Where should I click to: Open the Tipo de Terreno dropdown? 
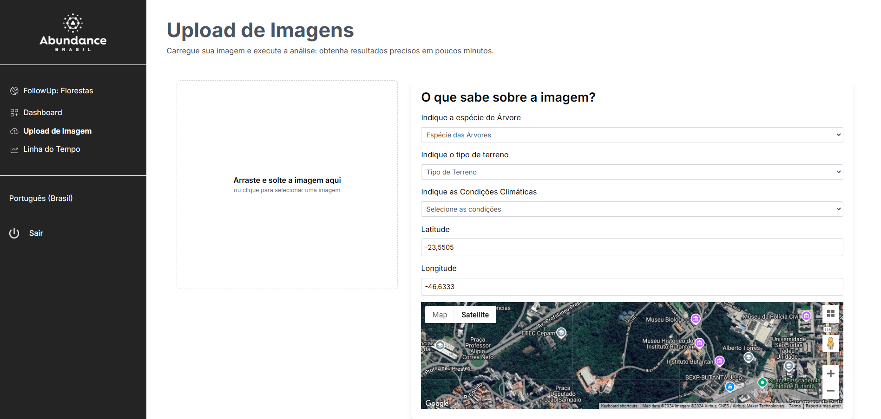[632, 172]
